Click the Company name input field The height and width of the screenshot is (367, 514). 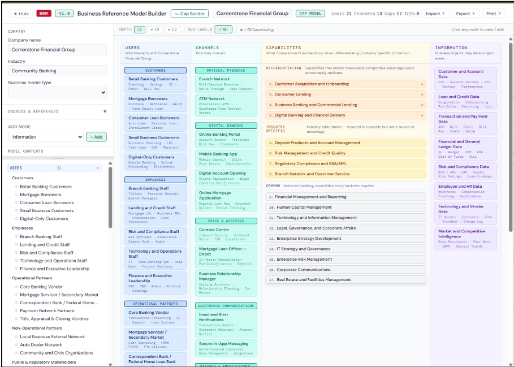pos(57,49)
